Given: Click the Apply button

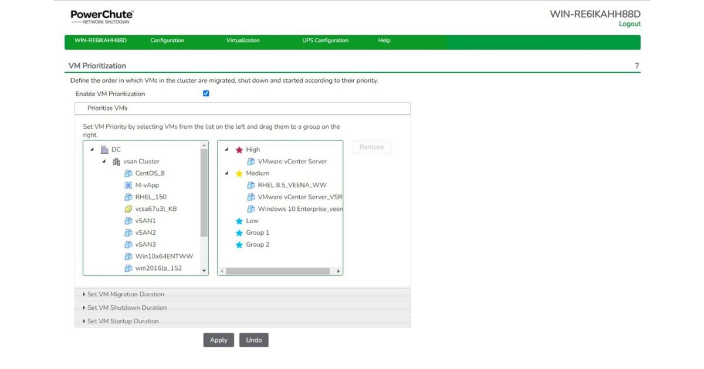Looking at the screenshot, I should [218, 340].
